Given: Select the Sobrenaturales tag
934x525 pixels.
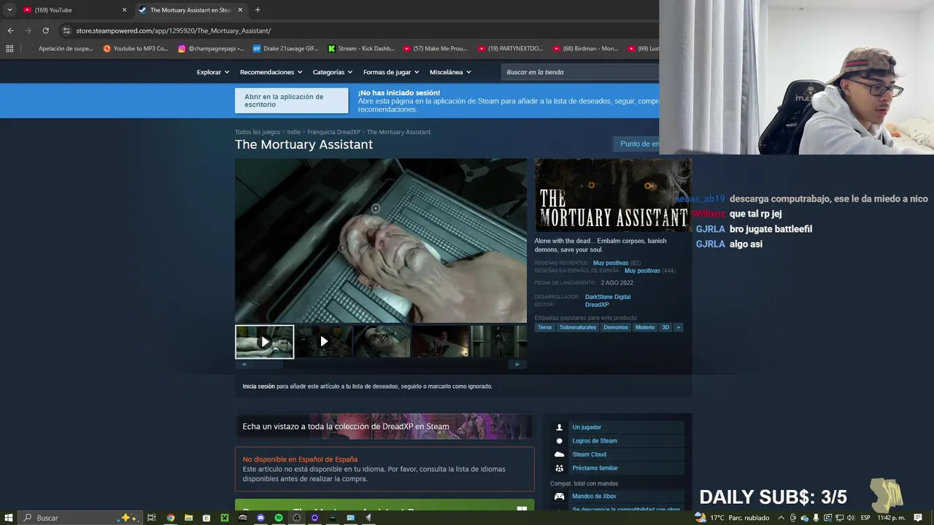Looking at the screenshot, I should [x=578, y=327].
